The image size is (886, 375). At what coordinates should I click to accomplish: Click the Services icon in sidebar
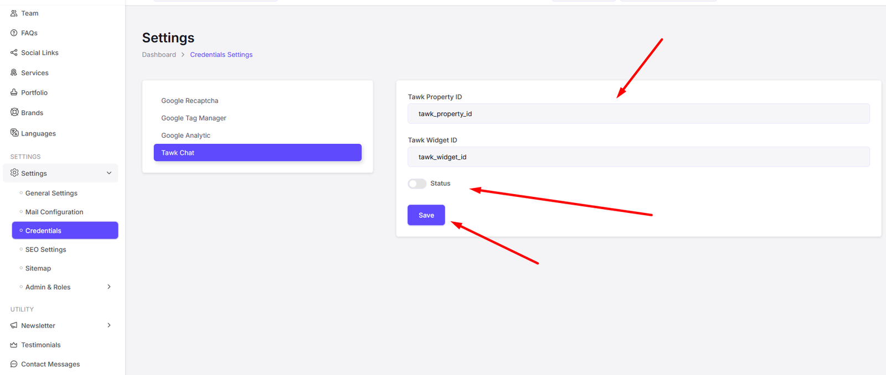click(14, 72)
